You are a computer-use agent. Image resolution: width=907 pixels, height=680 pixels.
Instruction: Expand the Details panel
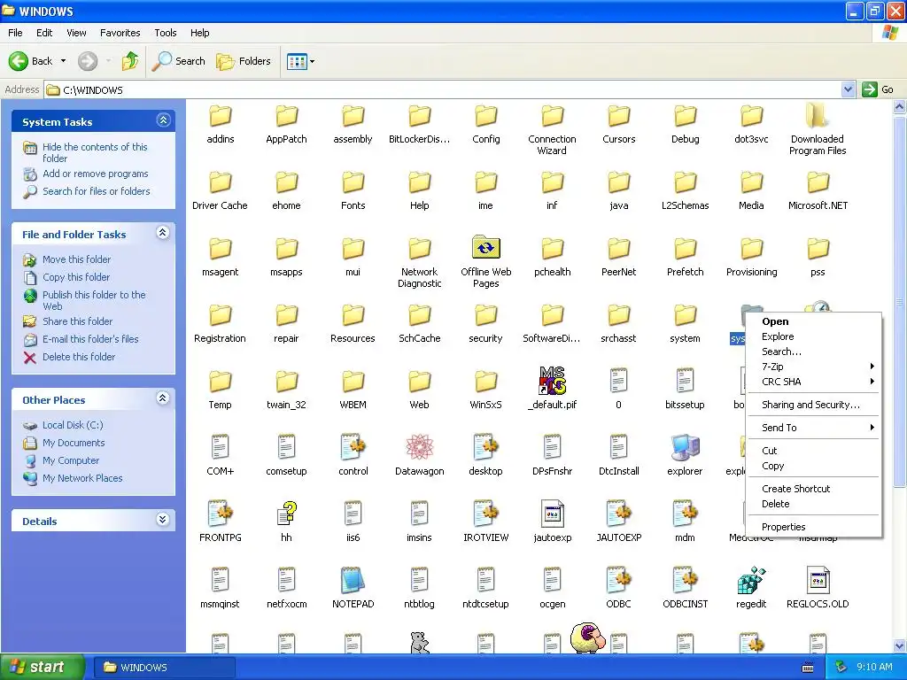click(x=163, y=519)
